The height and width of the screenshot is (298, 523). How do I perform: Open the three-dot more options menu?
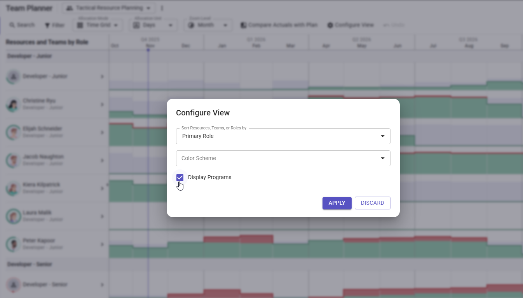(162, 8)
